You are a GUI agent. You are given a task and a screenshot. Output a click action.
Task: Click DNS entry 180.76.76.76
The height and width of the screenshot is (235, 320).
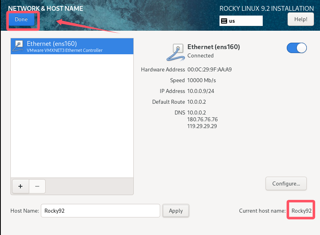tap(202, 119)
